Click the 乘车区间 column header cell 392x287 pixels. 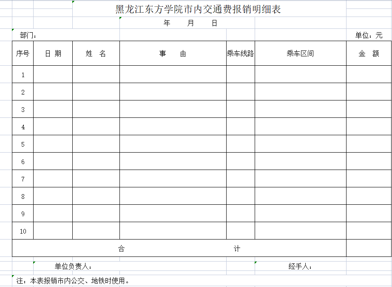click(301, 53)
